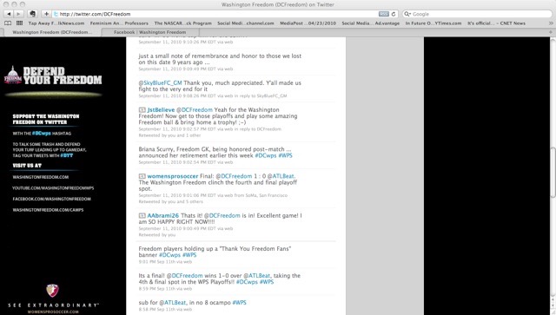Open the It's official... - CNET News bookmark

pyautogui.click(x=496, y=23)
